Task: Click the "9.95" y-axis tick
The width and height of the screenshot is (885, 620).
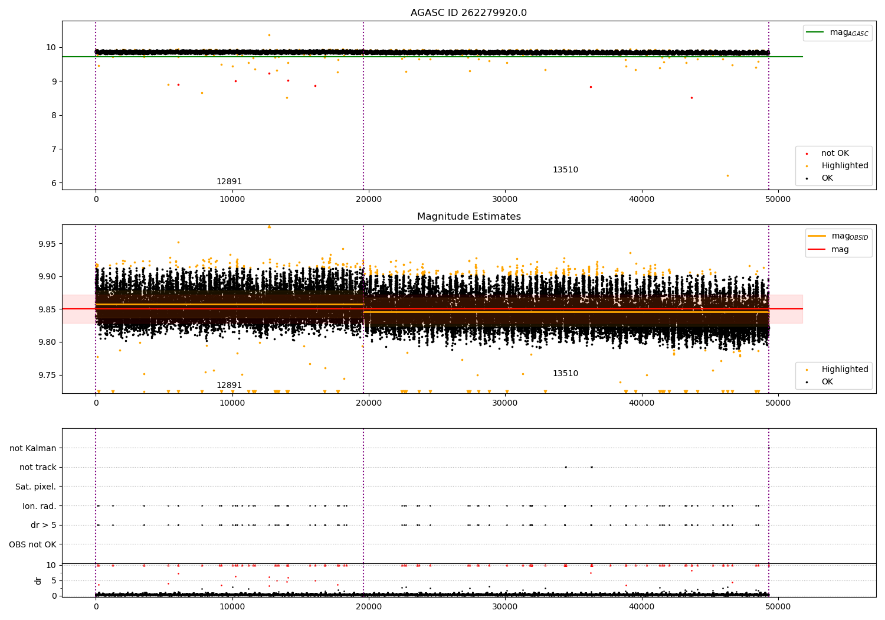Action: 47,244
